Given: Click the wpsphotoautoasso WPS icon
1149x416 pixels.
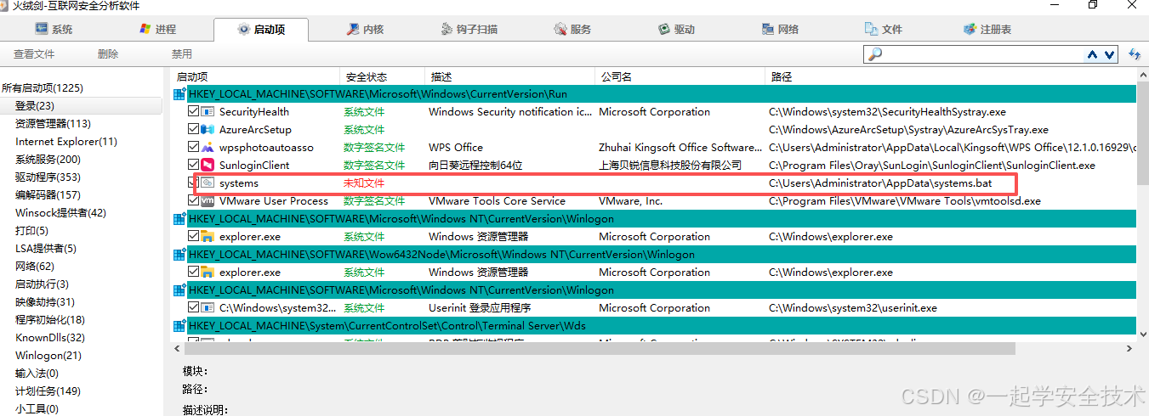Looking at the screenshot, I should coord(207,148).
